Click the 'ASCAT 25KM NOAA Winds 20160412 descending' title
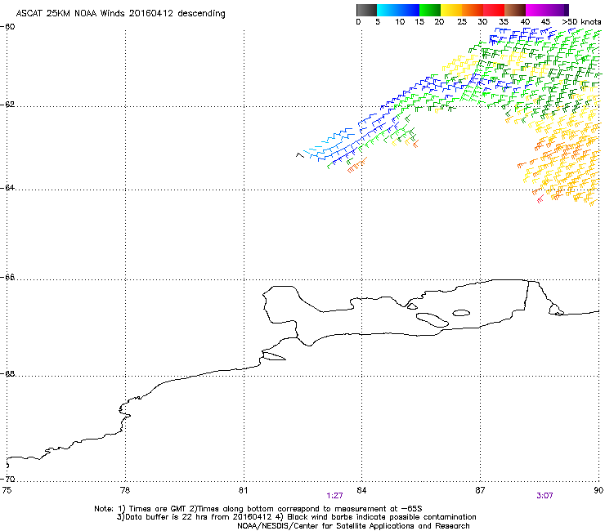Viewport: 605px width, 531px height. pyautogui.click(x=120, y=13)
